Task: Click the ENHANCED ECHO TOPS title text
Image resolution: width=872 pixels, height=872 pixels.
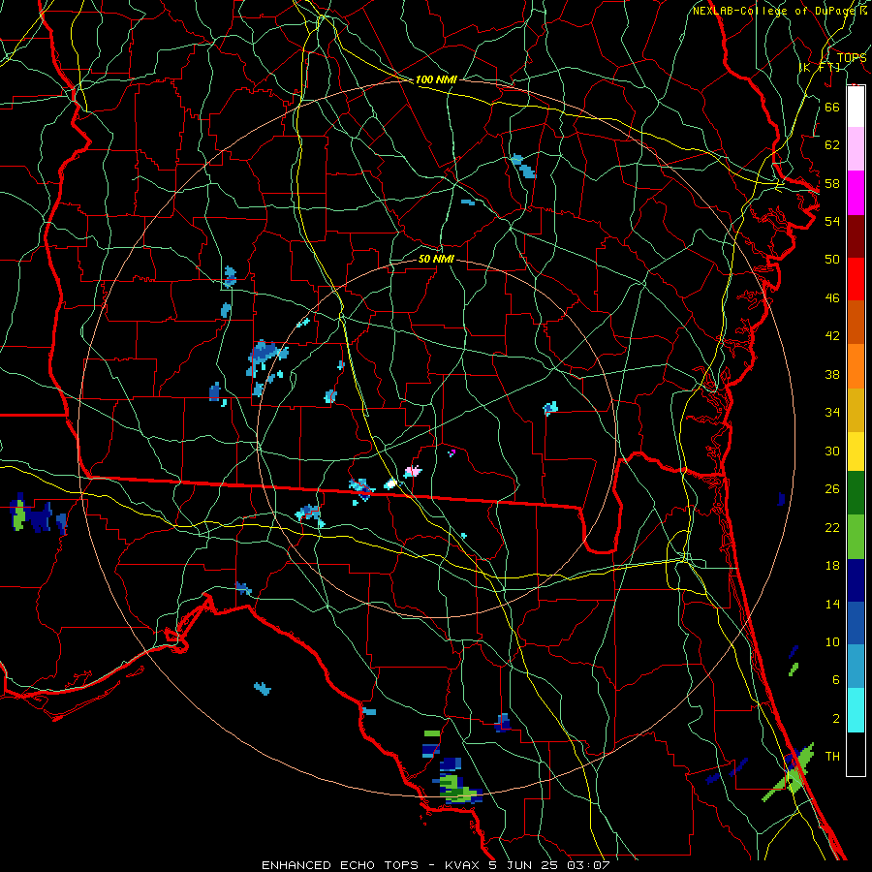Action: pyautogui.click(x=340, y=865)
